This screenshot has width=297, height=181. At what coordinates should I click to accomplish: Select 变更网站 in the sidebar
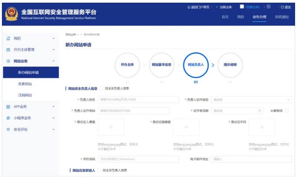tap(25, 84)
